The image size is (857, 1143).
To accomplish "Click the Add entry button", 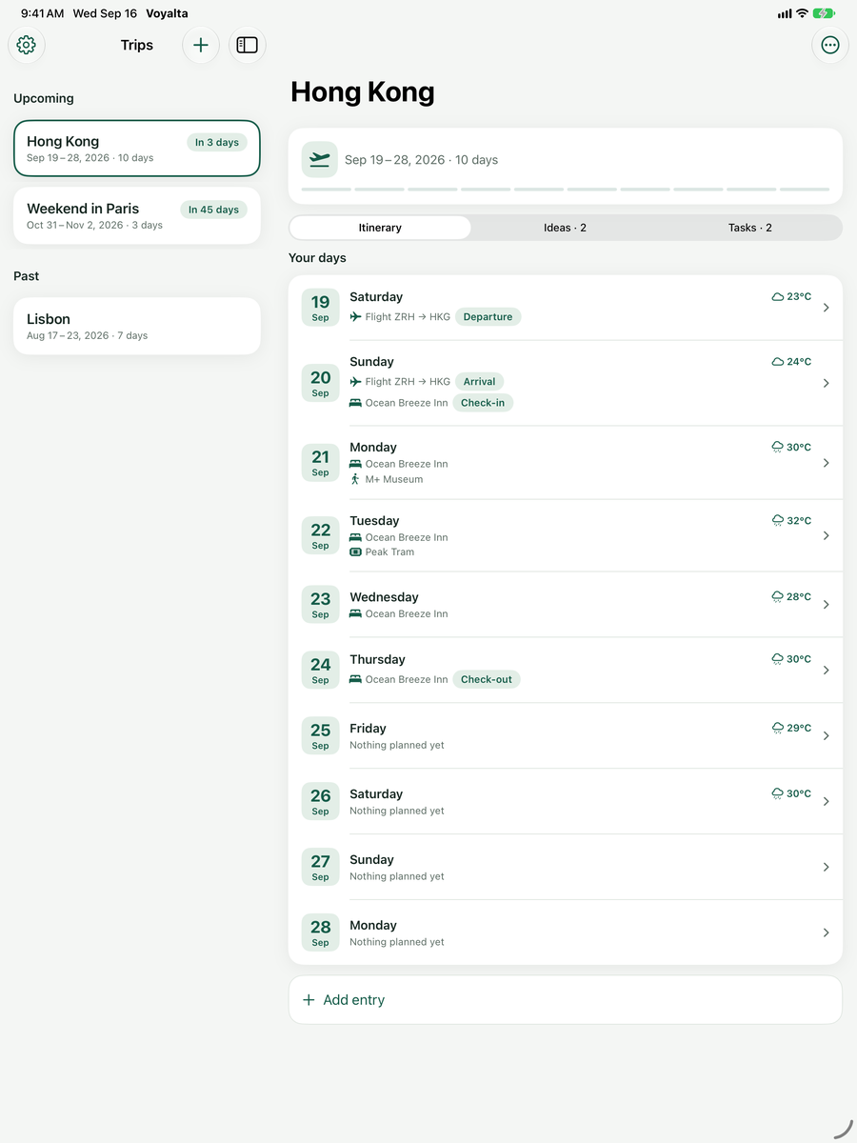I will pos(566,1000).
